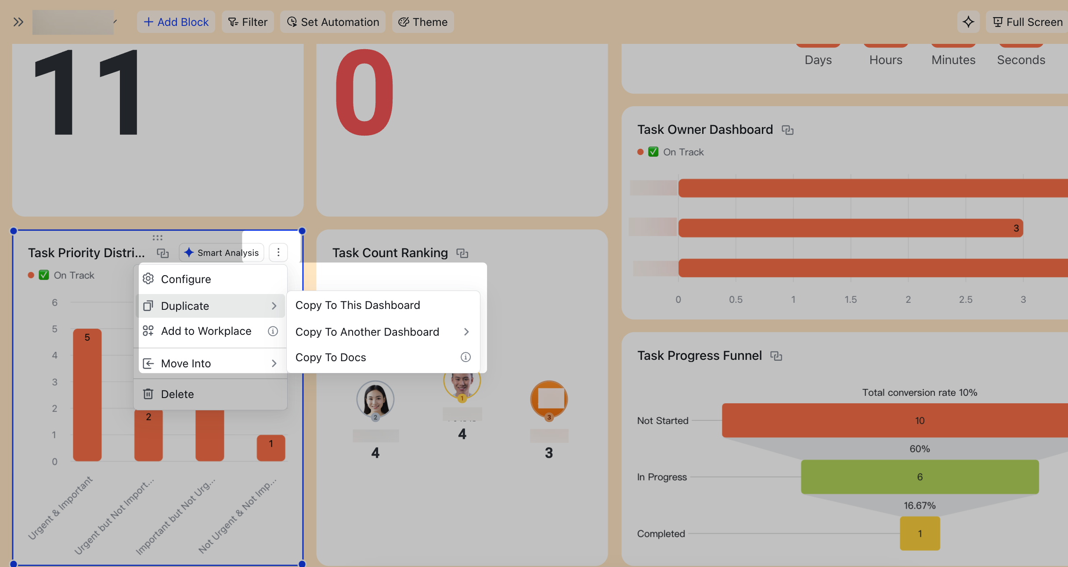Expand Duplicate submenu arrow

pos(274,306)
